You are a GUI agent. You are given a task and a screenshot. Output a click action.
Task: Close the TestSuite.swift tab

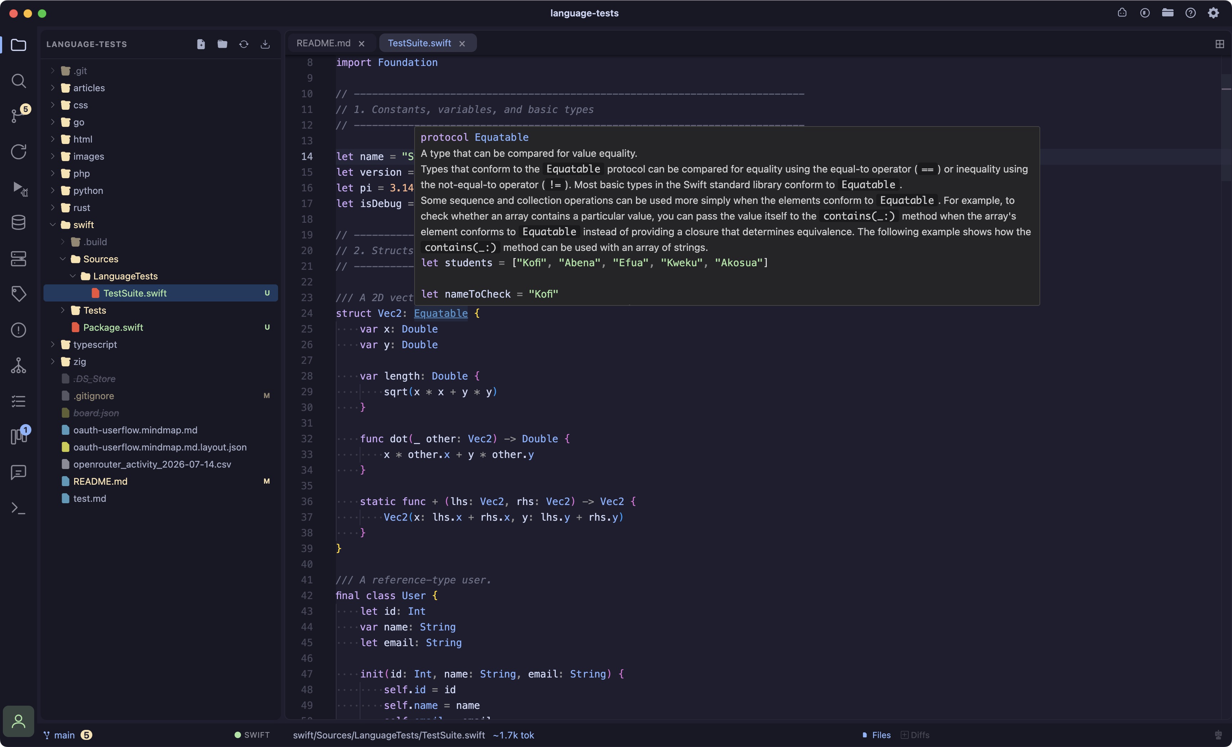click(462, 43)
